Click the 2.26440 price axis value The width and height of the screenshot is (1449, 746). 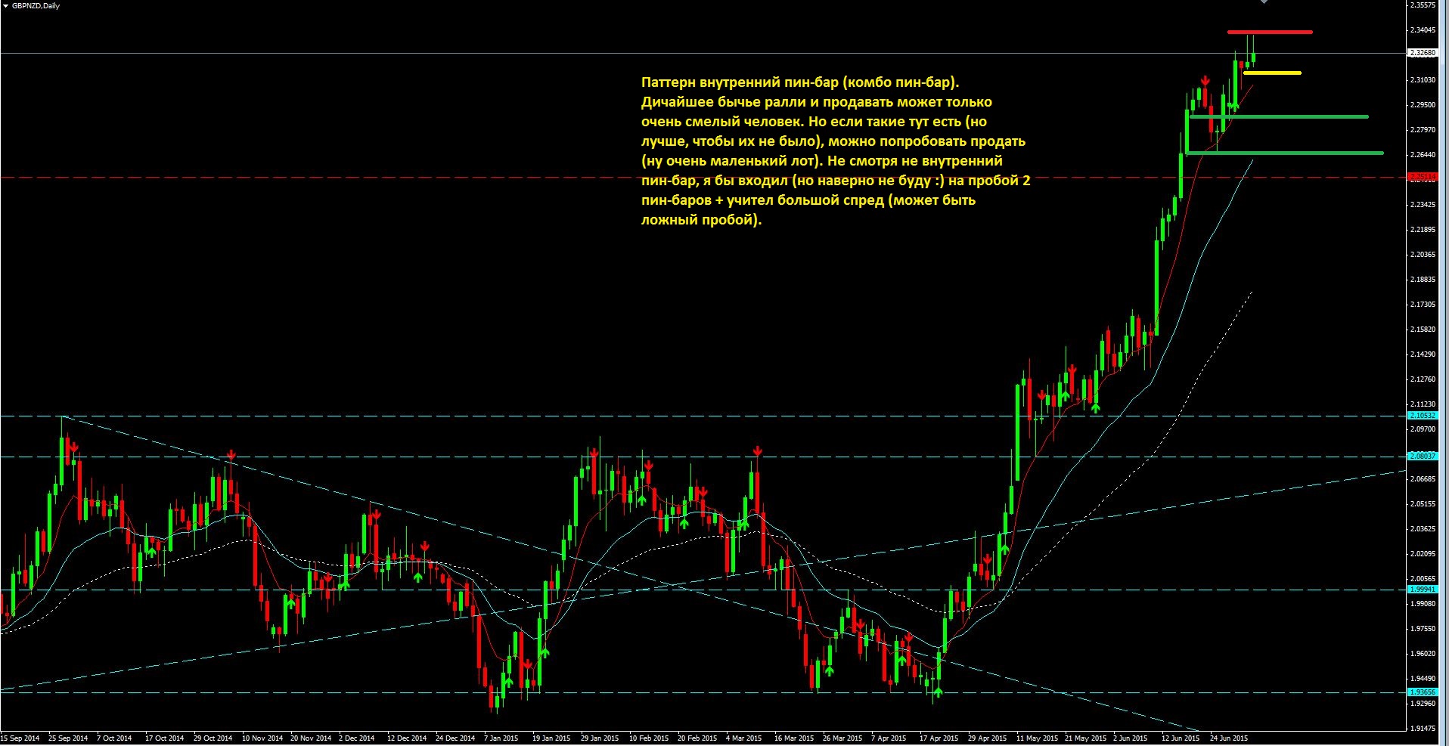pos(1423,155)
